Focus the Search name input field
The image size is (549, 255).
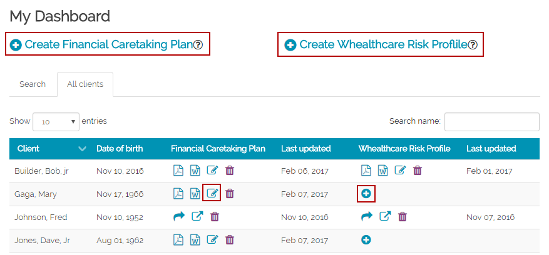click(491, 122)
